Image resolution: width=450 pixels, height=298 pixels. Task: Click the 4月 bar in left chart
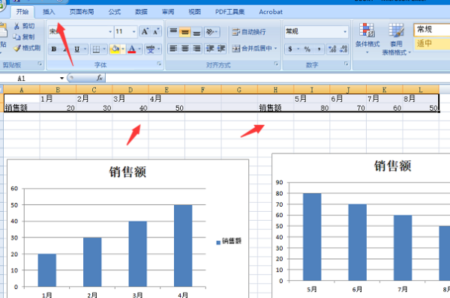click(183, 246)
